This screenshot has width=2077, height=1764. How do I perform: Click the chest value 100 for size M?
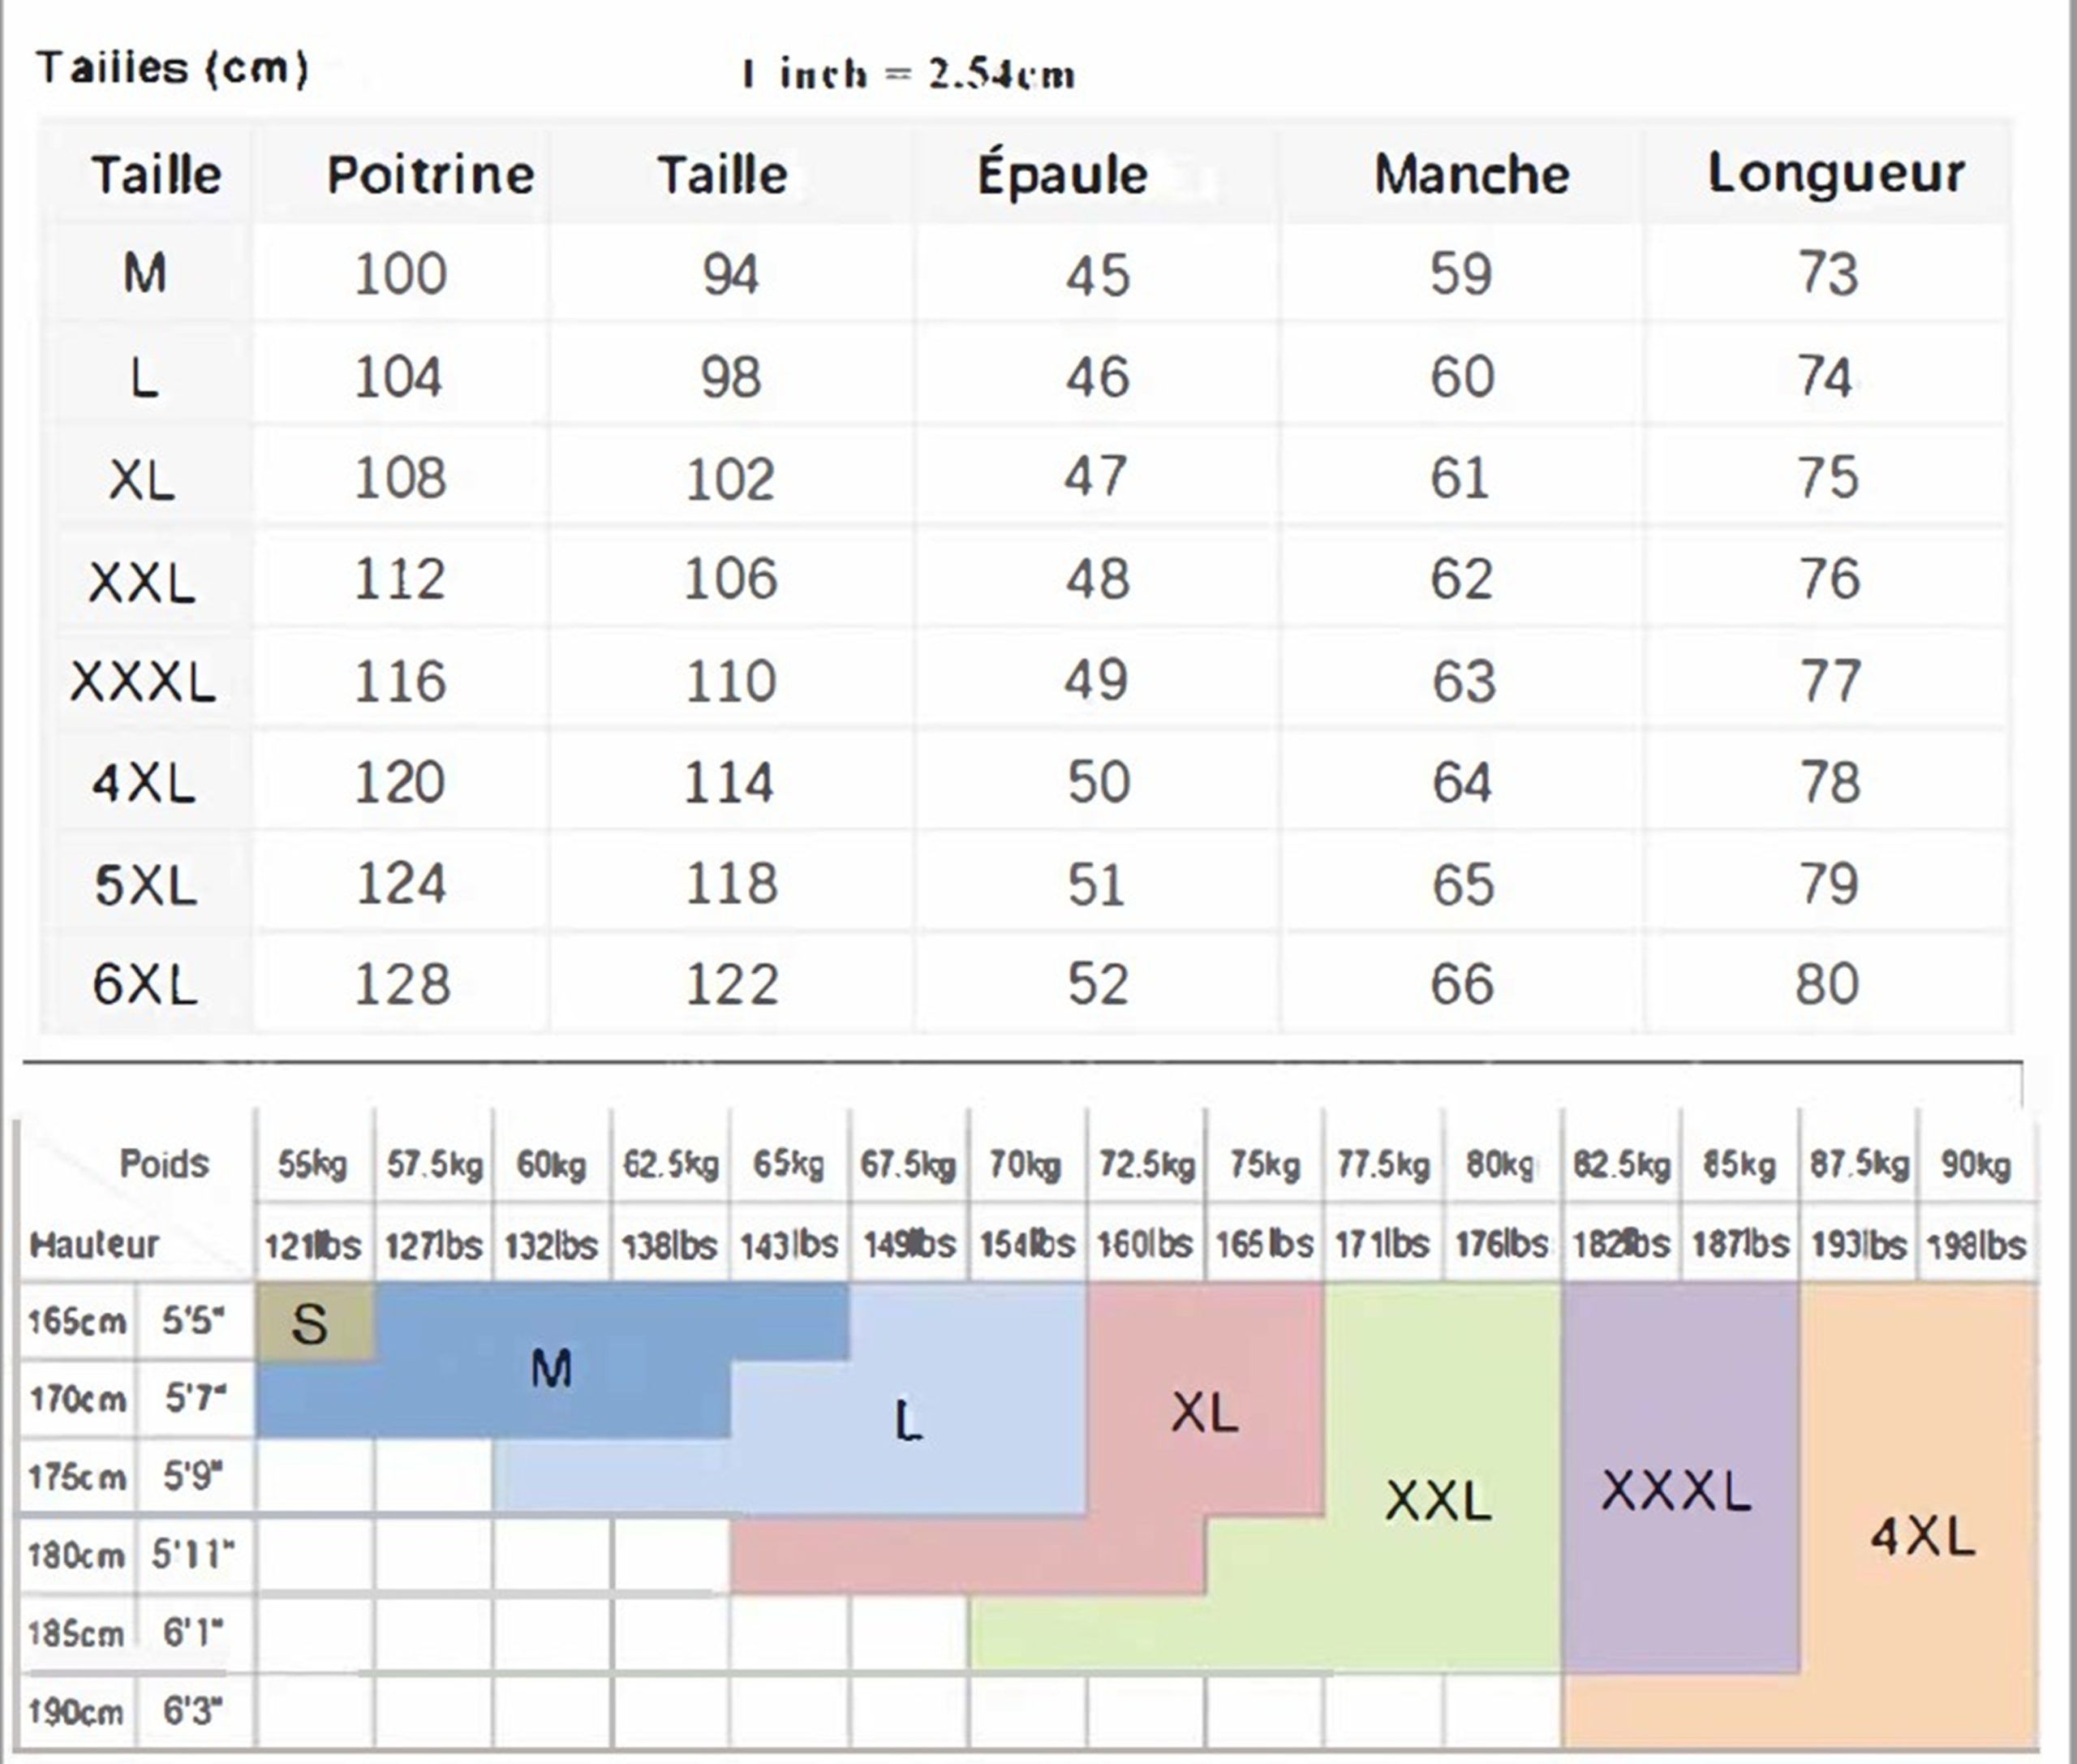400,274
